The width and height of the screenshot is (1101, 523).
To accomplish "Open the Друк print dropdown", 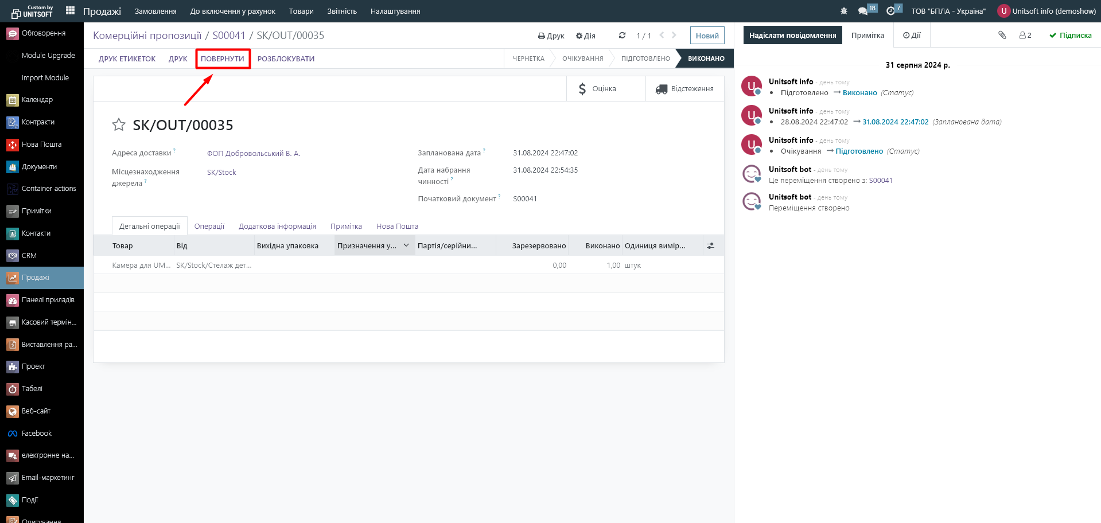I will (x=551, y=36).
